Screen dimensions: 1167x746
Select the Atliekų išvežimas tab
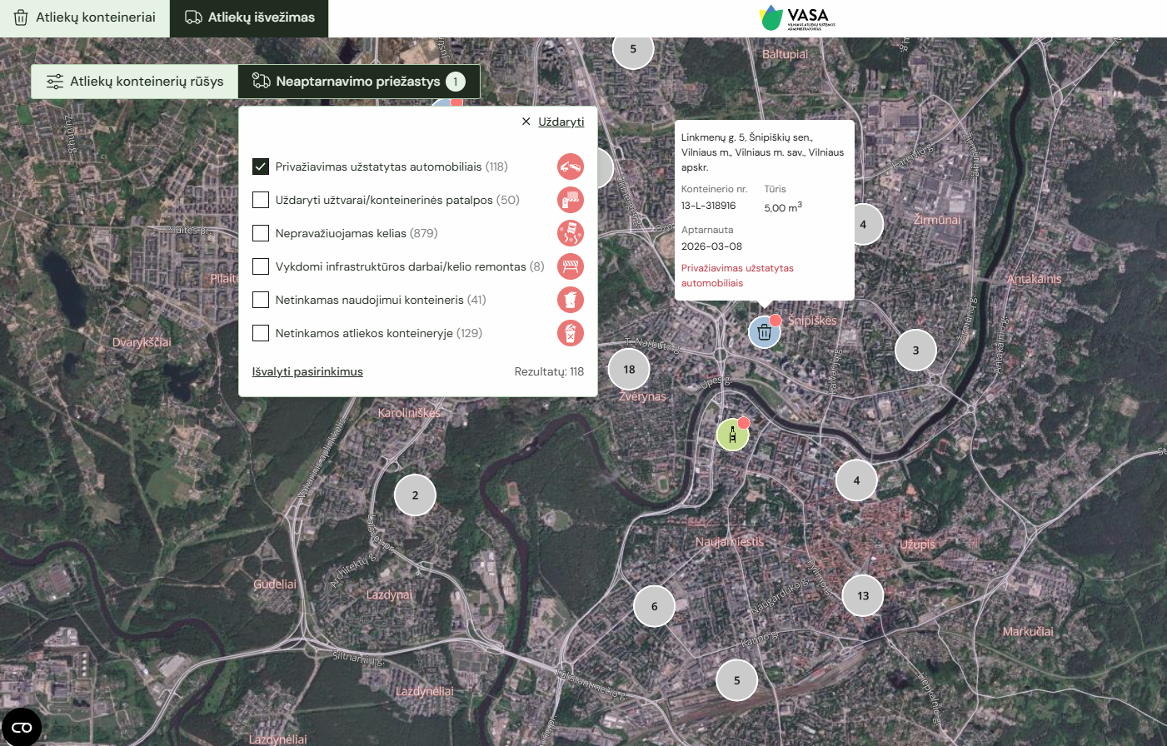[249, 17]
